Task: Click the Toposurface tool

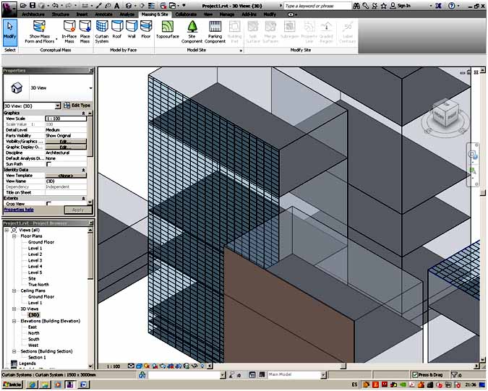Action: 167,32
